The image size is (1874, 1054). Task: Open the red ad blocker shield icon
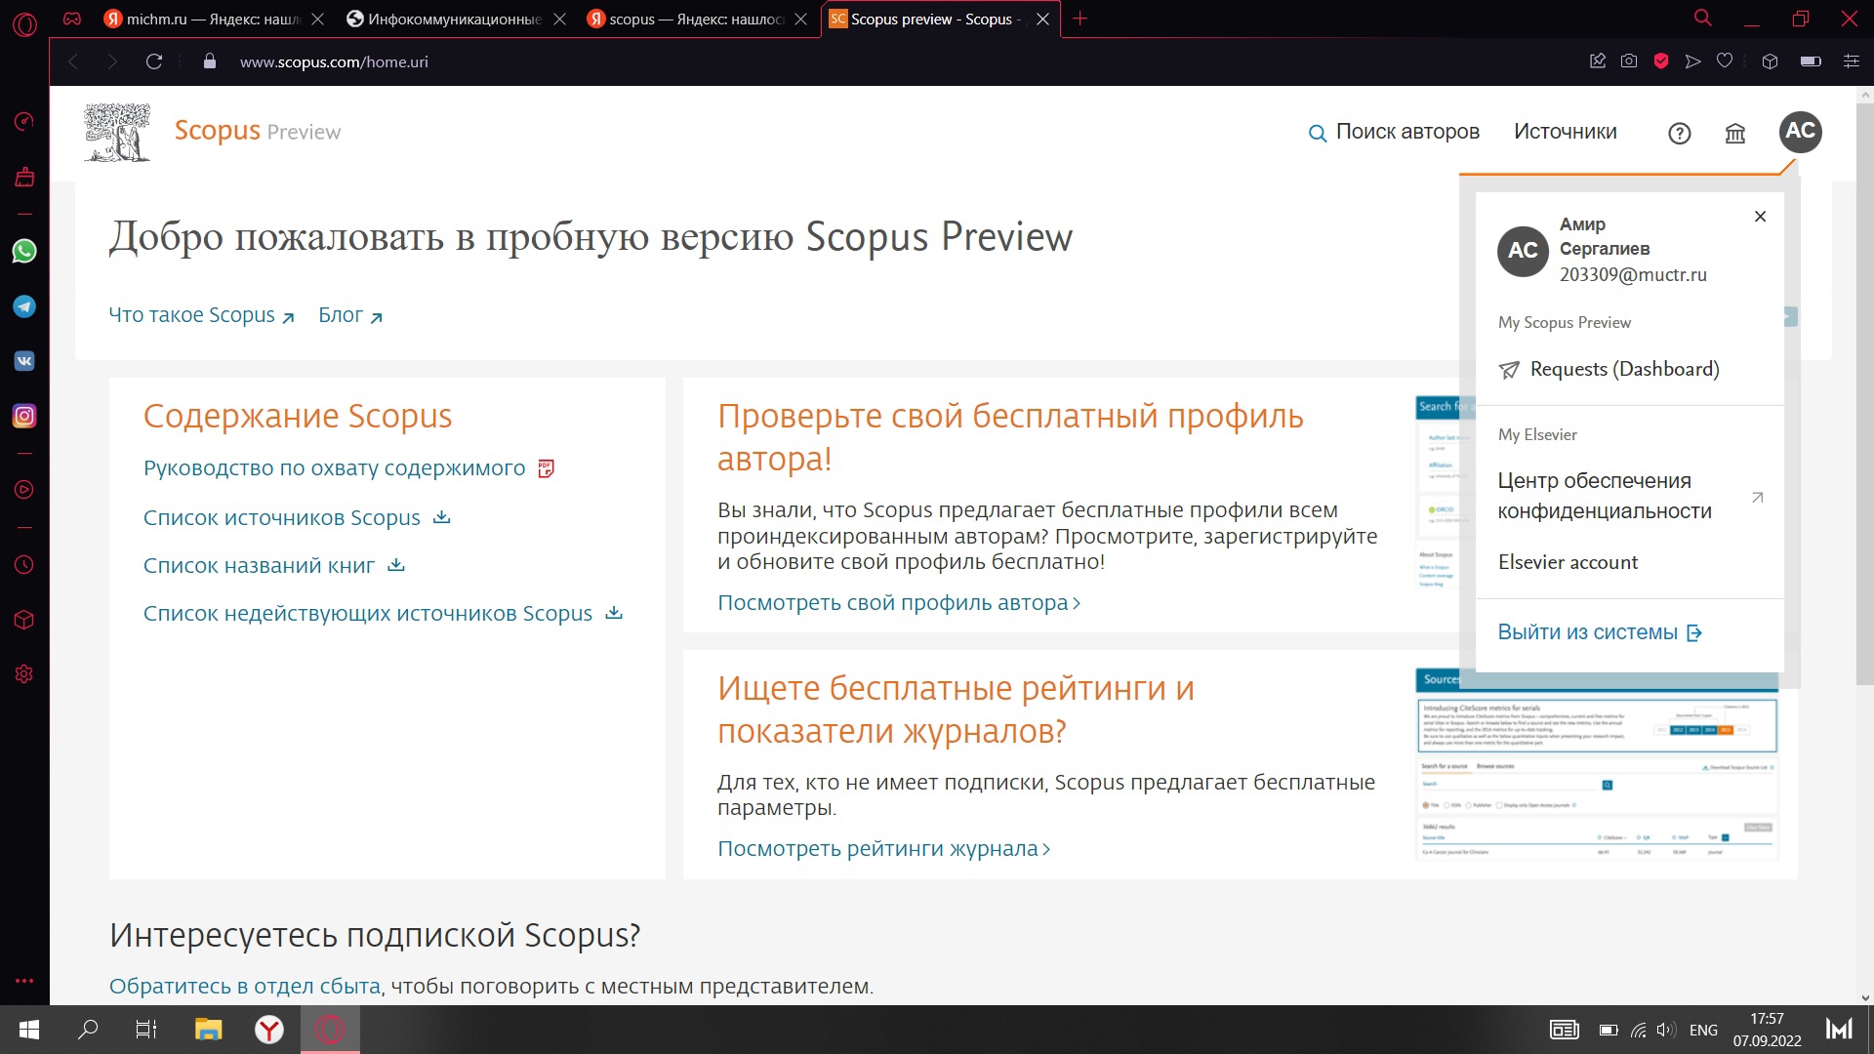pyautogui.click(x=1661, y=61)
